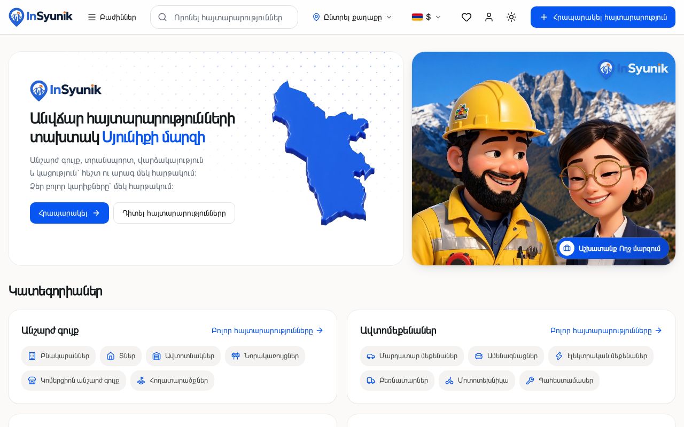The image size is (684, 427).
Task: Open all listings link under Անշարժ գույք
Action: (267, 330)
